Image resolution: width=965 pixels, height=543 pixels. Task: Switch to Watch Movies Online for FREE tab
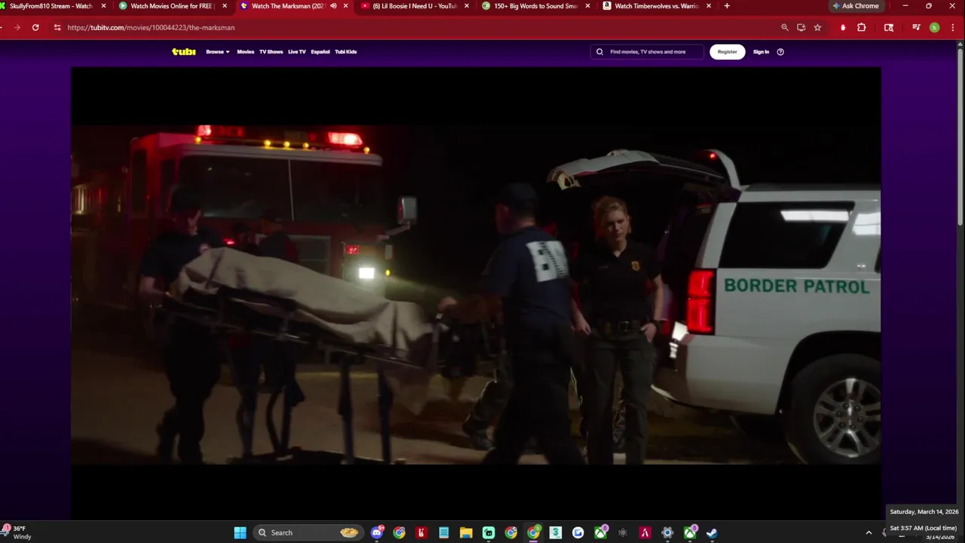click(173, 6)
